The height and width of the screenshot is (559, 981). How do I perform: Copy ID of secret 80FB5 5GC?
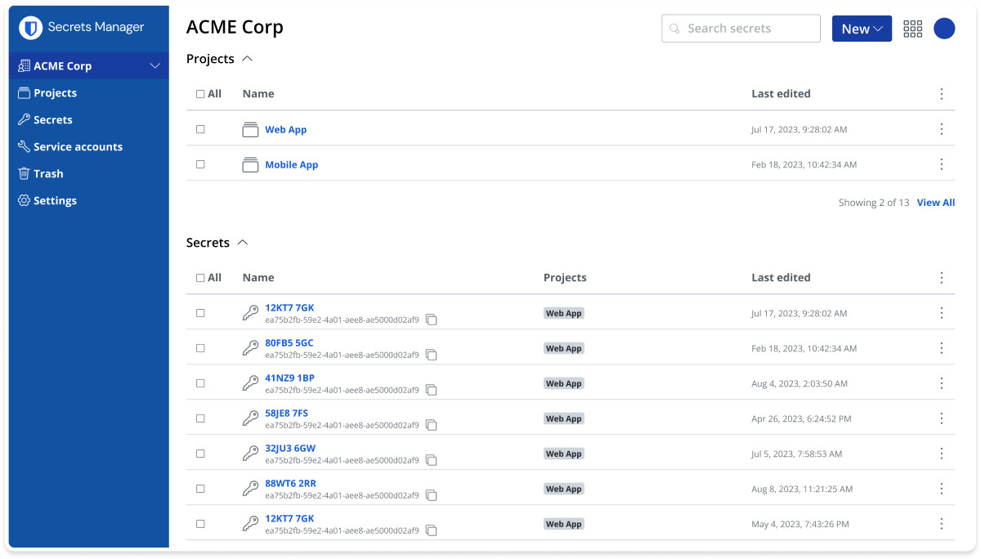point(432,355)
